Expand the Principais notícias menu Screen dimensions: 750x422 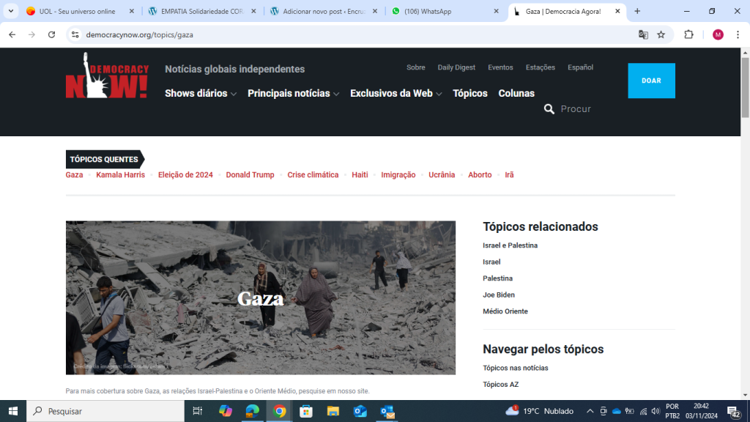click(x=293, y=94)
